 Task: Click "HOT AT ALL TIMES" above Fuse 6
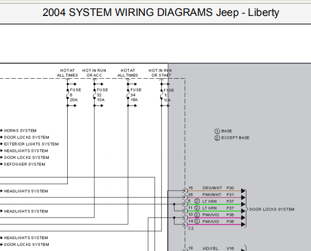[x=67, y=73]
